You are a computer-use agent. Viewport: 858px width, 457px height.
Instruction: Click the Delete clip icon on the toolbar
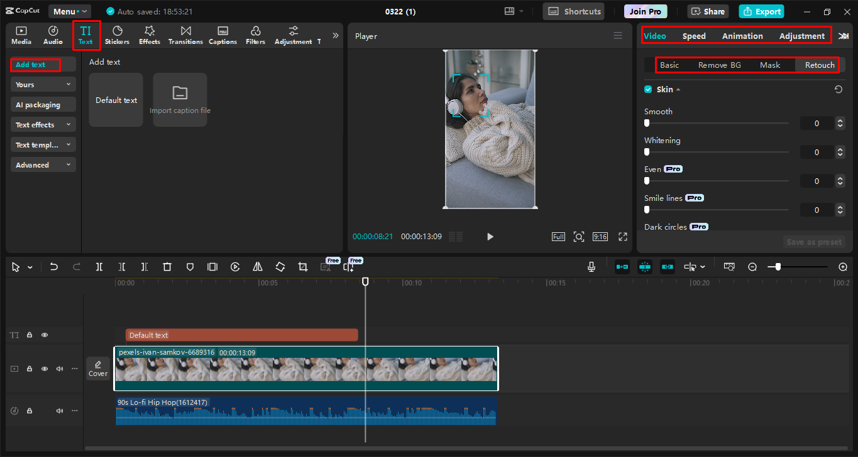point(167,267)
